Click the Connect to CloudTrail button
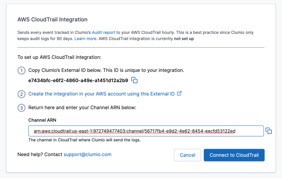Viewport: 282px width, 178px height. [234, 155]
